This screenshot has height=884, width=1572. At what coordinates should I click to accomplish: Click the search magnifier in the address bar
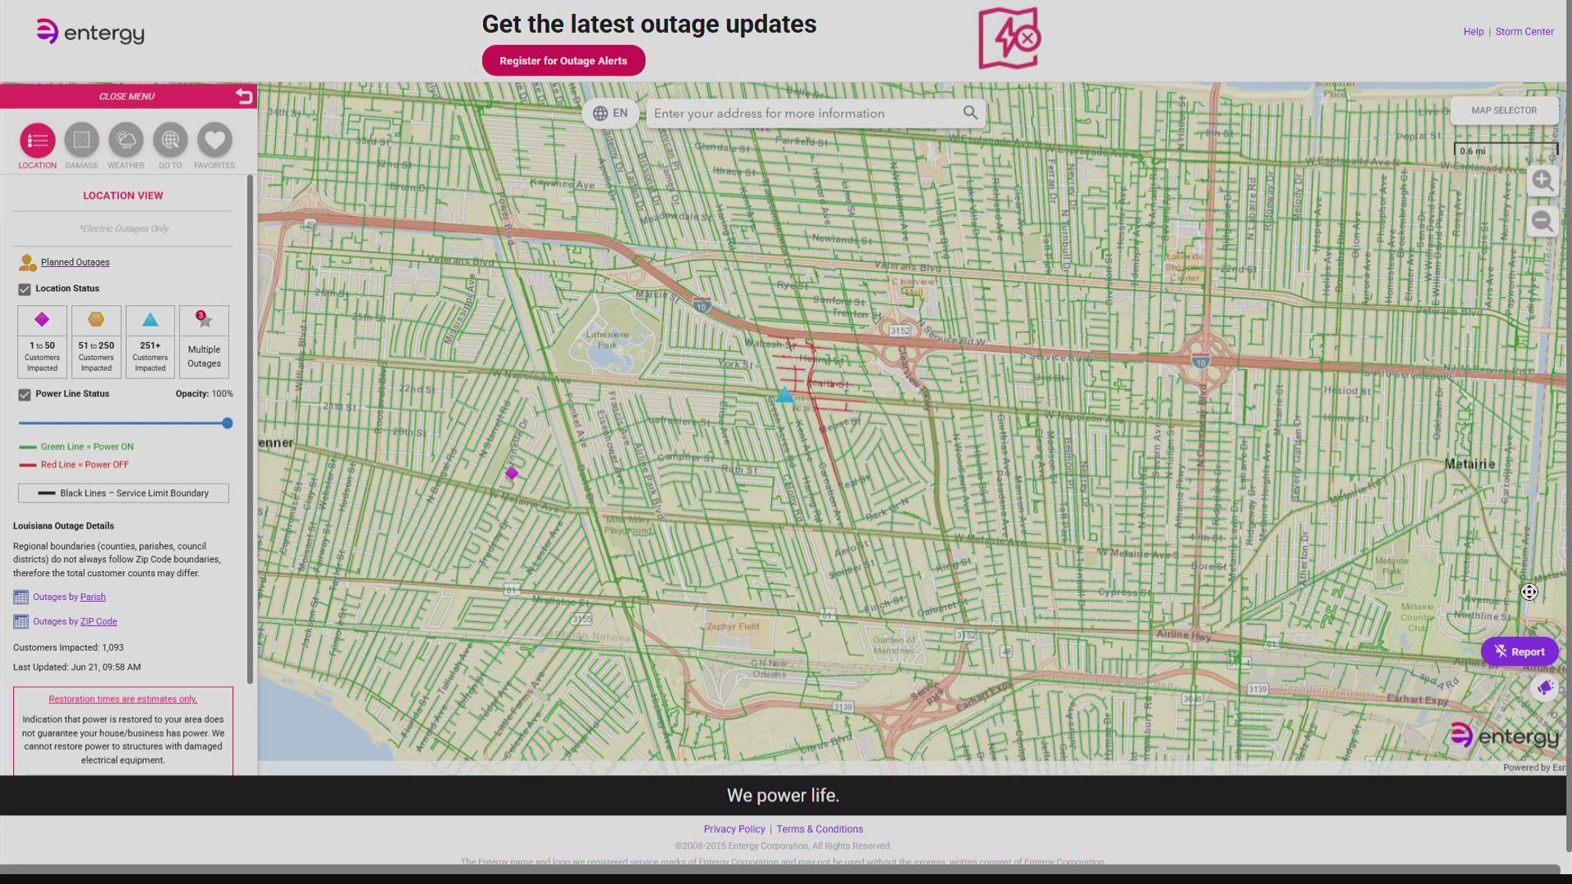[x=970, y=112]
